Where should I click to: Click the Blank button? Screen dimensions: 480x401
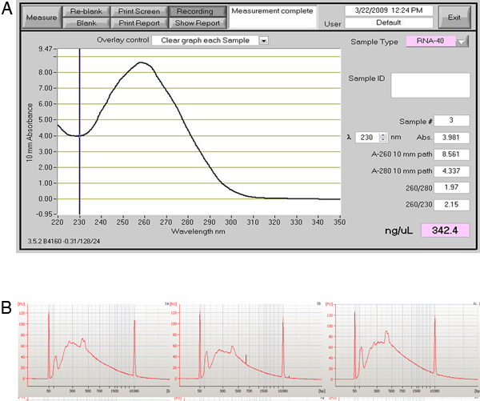pos(86,23)
